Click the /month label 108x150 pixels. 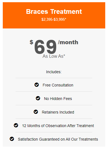pyautogui.click(x=68, y=42)
